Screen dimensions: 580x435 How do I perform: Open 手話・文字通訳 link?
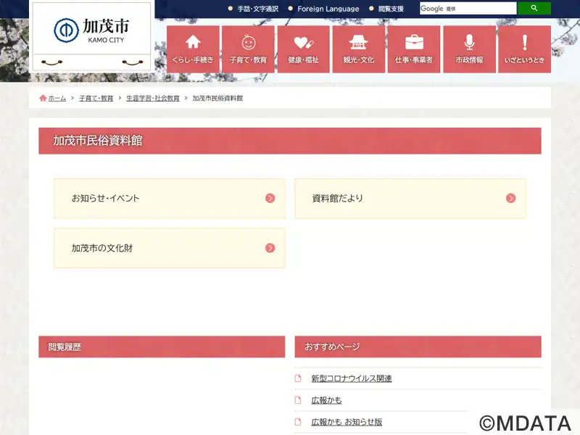(258, 9)
